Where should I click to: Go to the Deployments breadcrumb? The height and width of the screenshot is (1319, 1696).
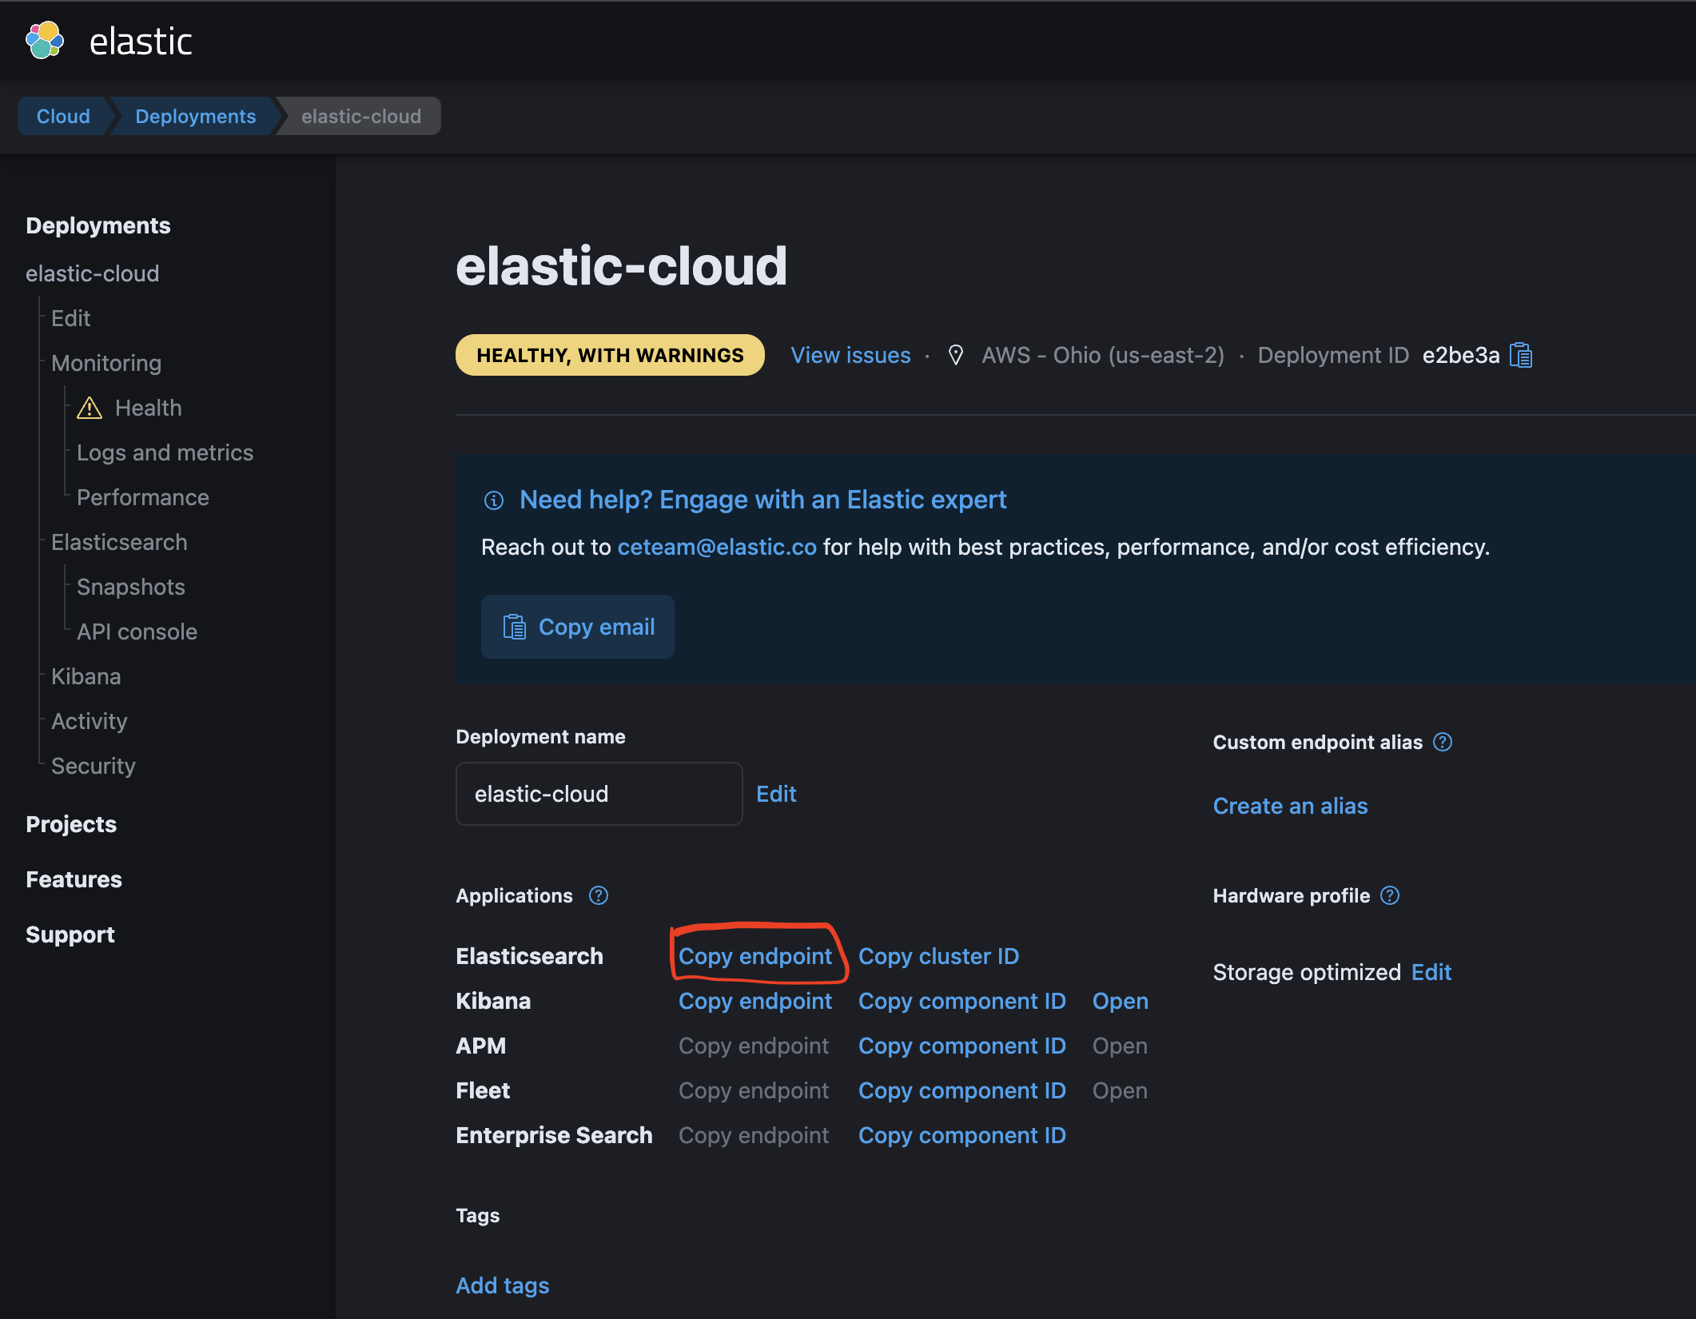pyautogui.click(x=196, y=116)
